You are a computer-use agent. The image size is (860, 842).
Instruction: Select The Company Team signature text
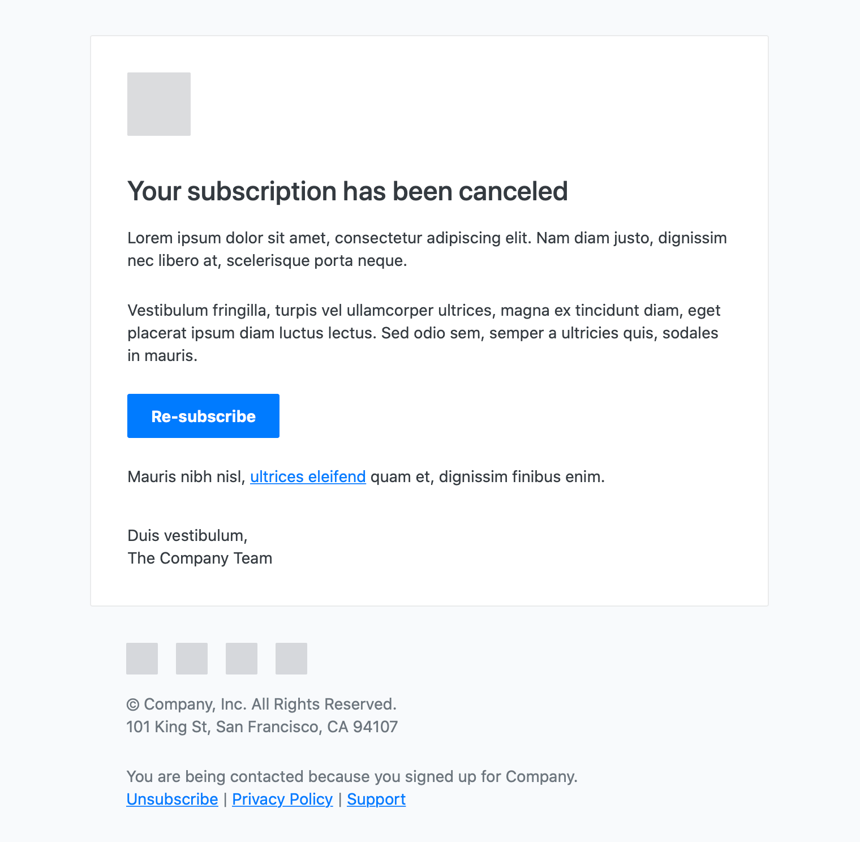pos(200,558)
